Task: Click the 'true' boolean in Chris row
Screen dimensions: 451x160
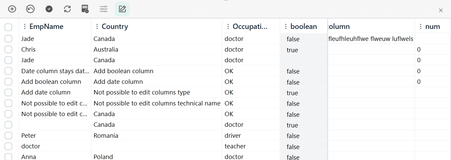Action: click(292, 50)
